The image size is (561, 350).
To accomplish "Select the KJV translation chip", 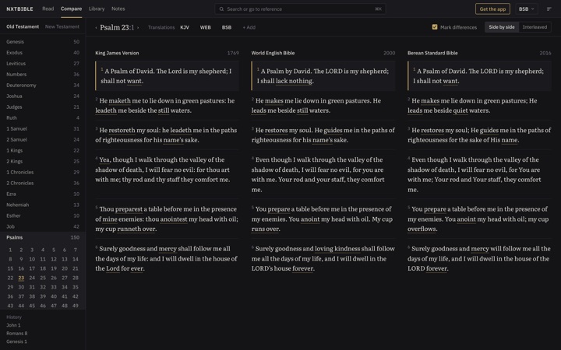I will (x=185, y=27).
